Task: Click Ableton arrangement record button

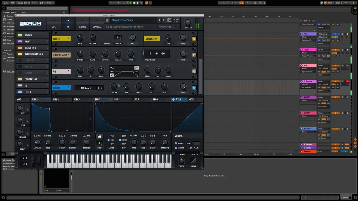Action: [x=137, y=3]
